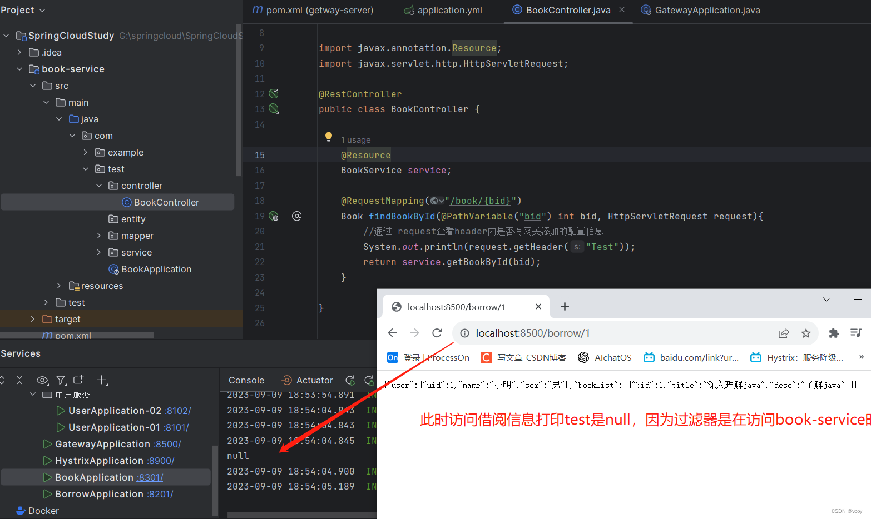
Task: Expand the example package
Action: 86,152
